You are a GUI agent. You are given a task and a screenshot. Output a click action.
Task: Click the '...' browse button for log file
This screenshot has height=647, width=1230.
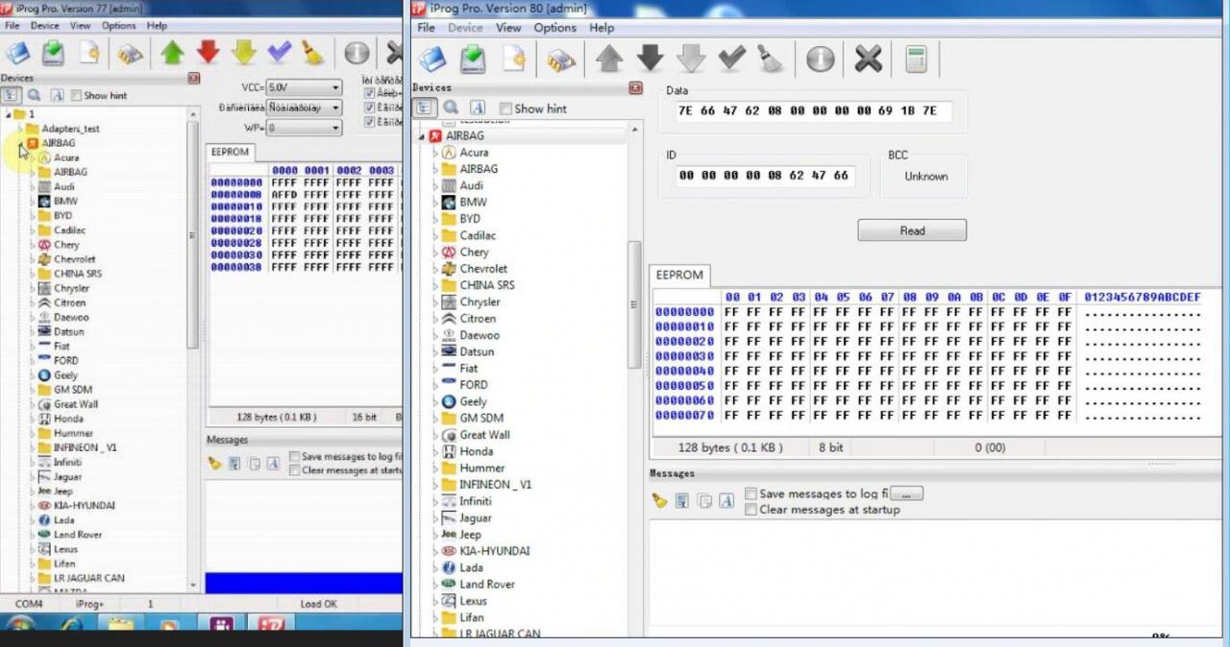907,493
